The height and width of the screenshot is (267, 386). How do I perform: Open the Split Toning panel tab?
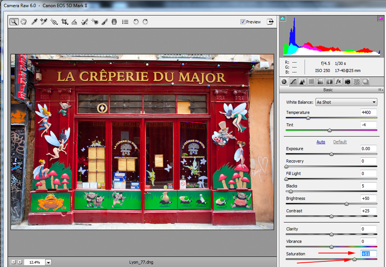tap(320, 82)
